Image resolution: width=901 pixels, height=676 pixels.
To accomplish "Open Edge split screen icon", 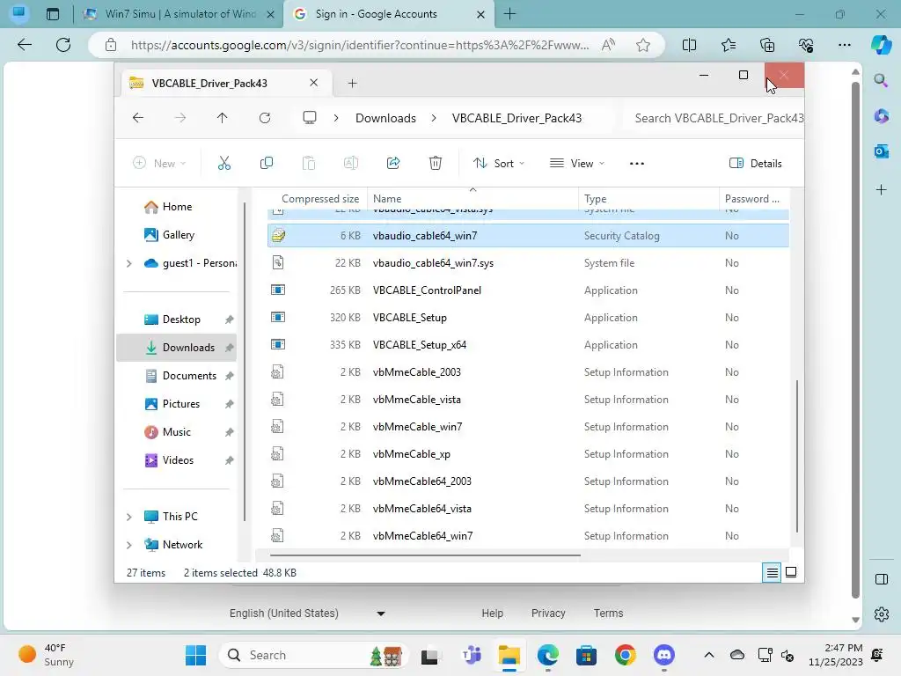I will pos(689,45).
